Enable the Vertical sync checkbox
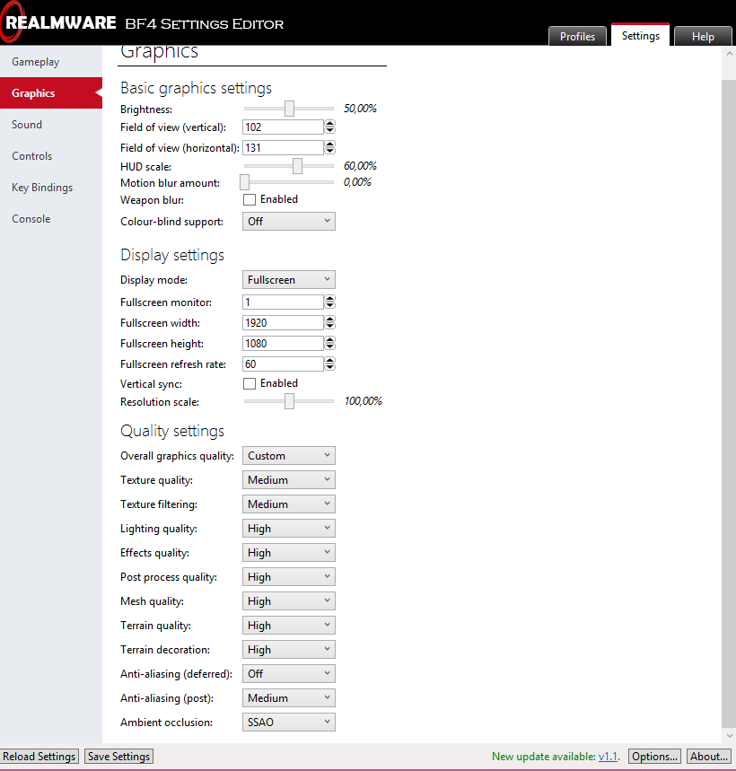736x771 pixels. 250,383
